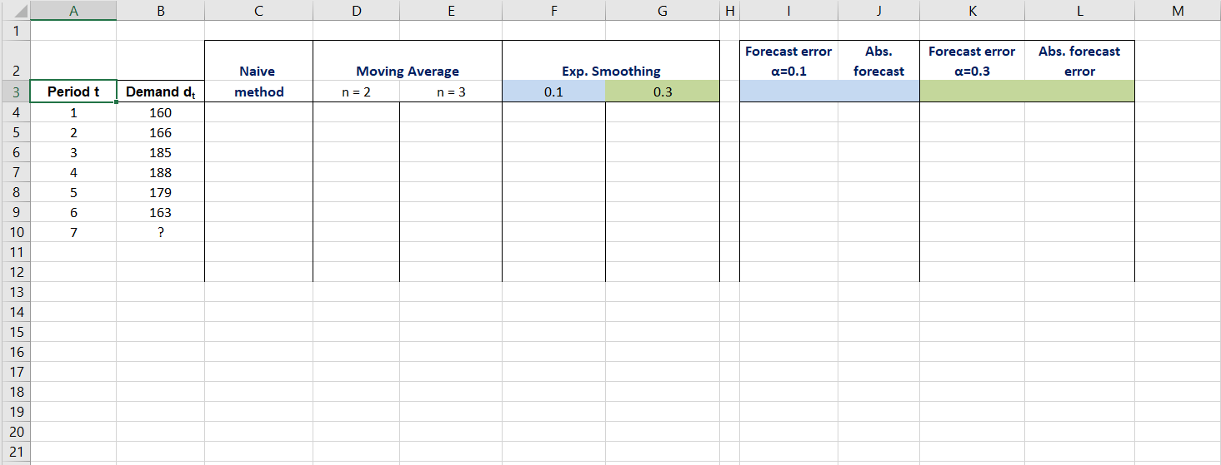Select period cell containing 7
Image resolution: width=1221 pixels, height=465 pixels.
click(x=73, y=232)
